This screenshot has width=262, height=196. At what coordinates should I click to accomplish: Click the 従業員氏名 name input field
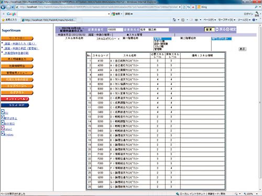pyautogui.click(x=155, y=30)
